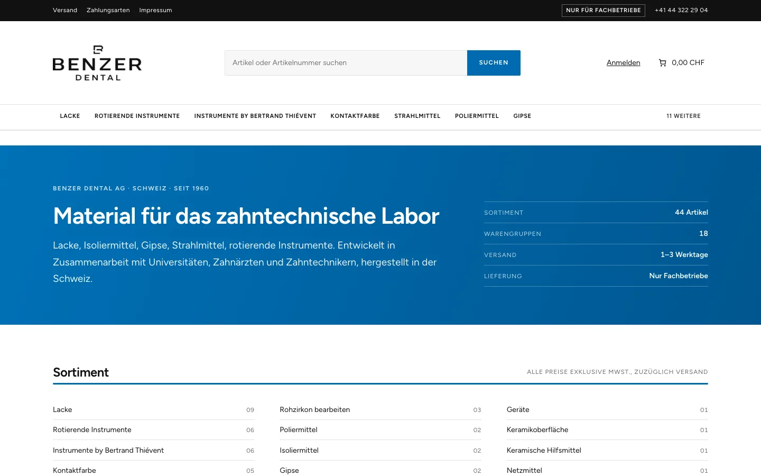
Task: Open the Zahlungsarten link
Action: (108, 10)
